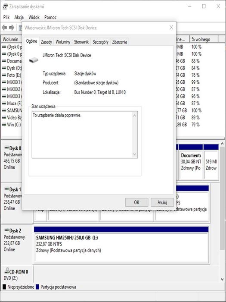Click the Dysk 2 drive icon
This screenshot has height=302, width=226.
(6, 230)
